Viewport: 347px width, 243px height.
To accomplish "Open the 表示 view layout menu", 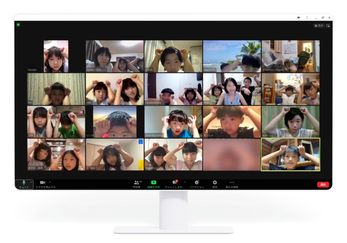I will [x=319, y=25].
